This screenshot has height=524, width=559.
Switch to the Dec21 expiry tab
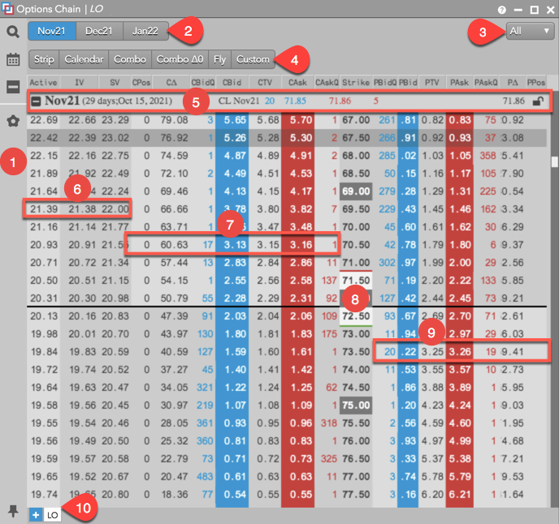99,32
